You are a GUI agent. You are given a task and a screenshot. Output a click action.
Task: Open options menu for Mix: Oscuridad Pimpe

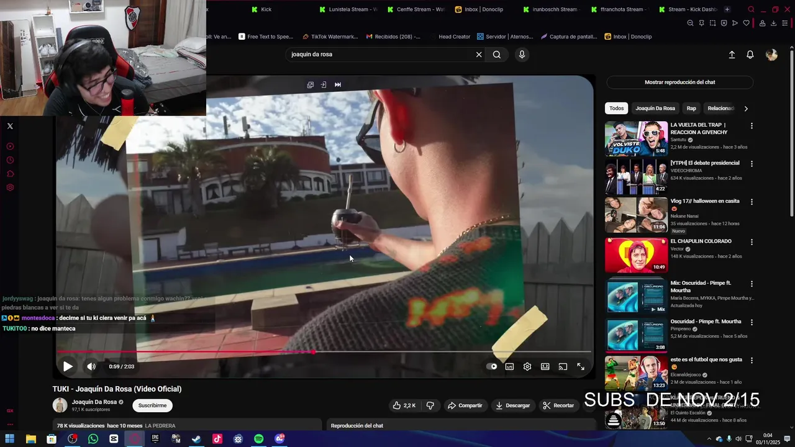coord(752,284)
